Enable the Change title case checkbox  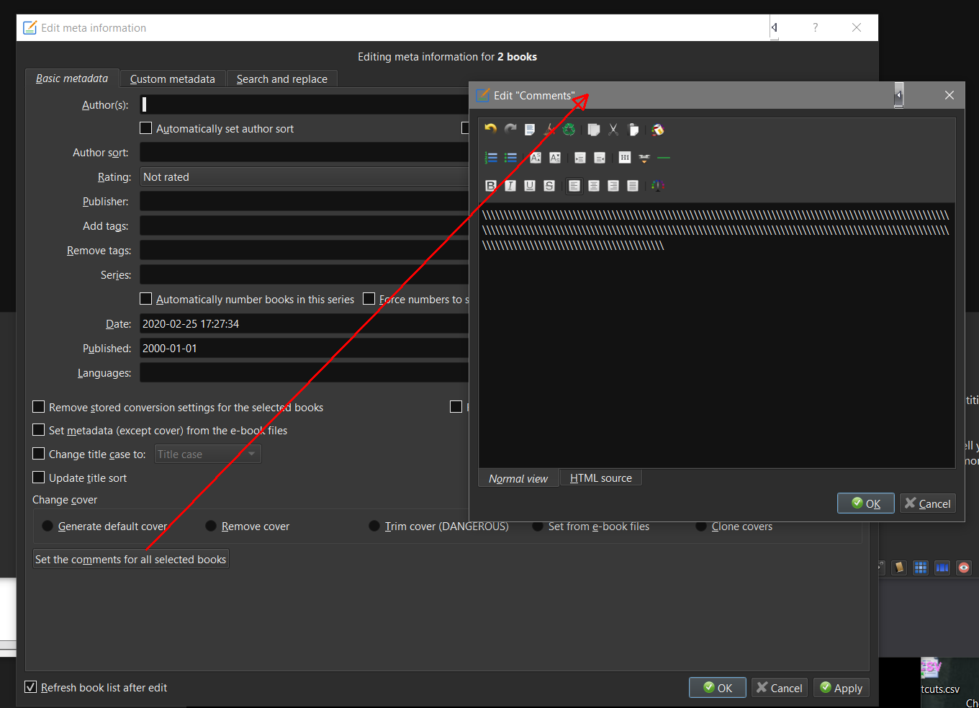pyautogui.click(x=39, y=454)
